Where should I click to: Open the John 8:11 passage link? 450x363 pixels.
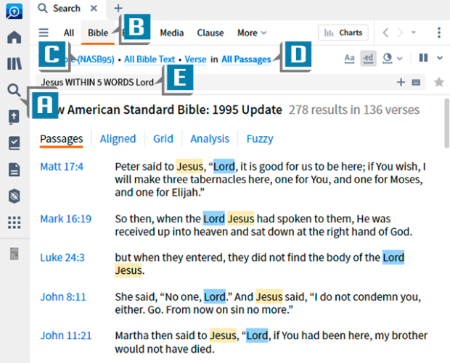(63, 297)
